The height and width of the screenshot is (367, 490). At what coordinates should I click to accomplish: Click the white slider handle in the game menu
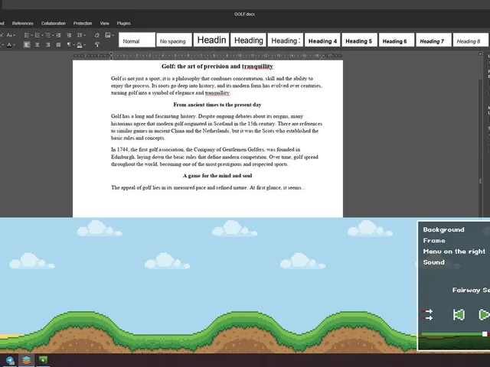tap(485, 334)
